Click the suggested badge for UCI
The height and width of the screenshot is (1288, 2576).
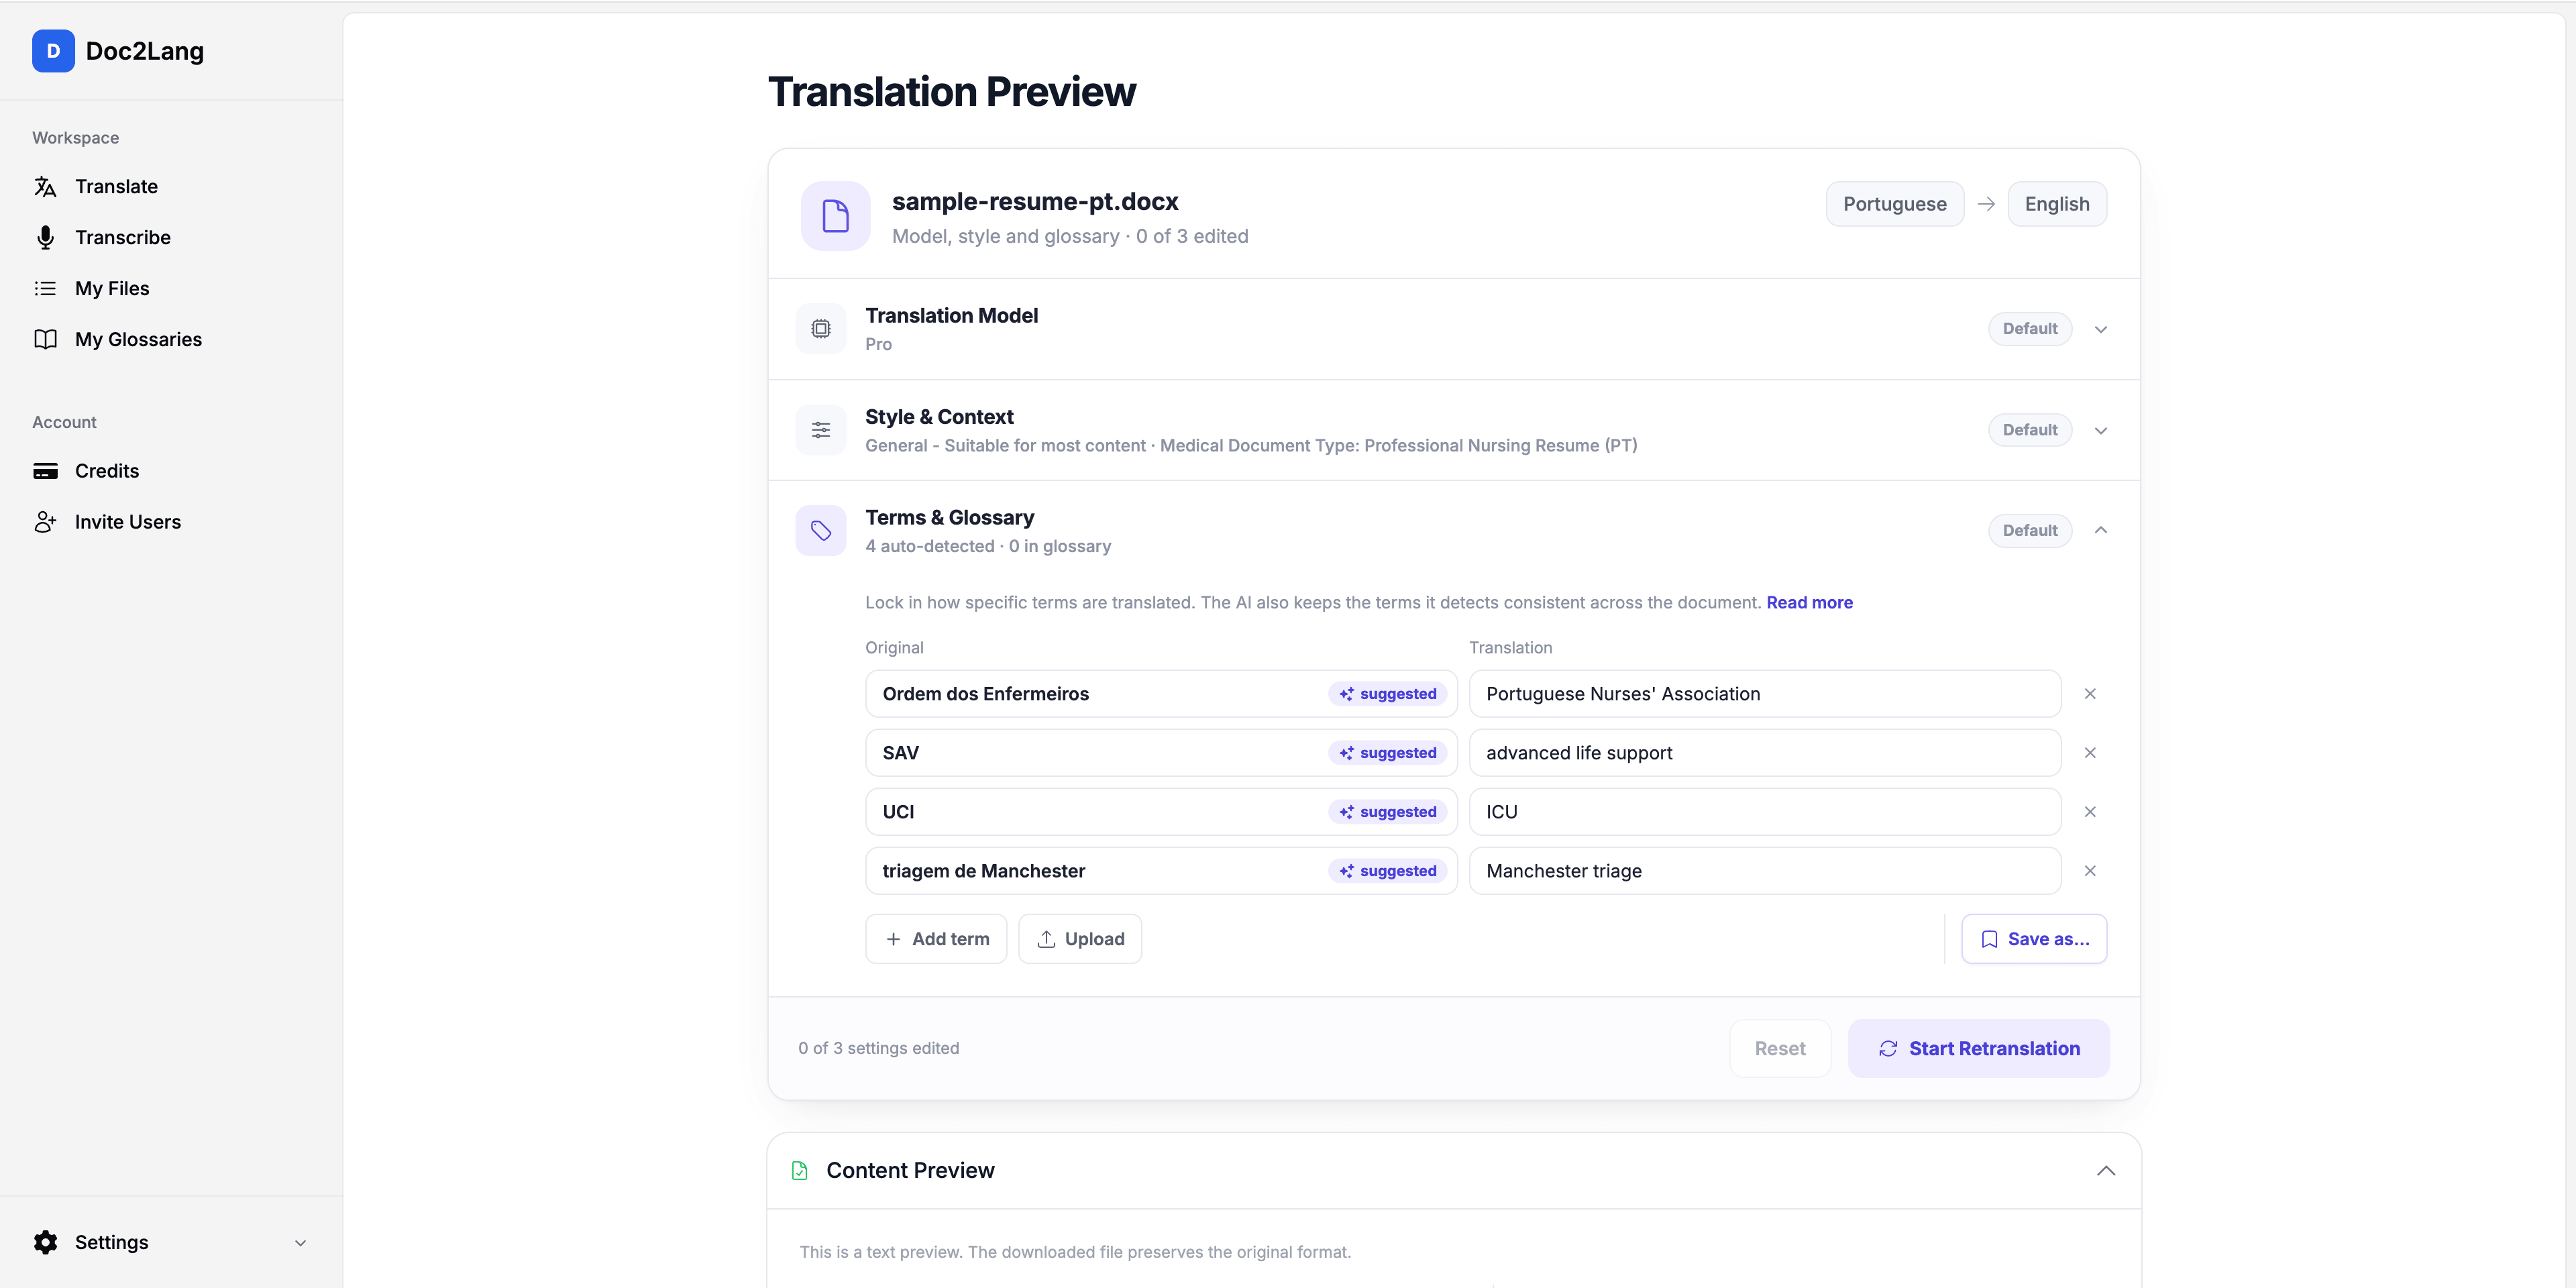tap(1387, 812)
